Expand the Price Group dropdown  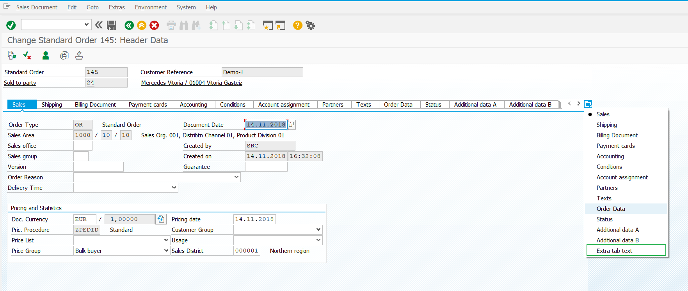[x=166, y=251]
